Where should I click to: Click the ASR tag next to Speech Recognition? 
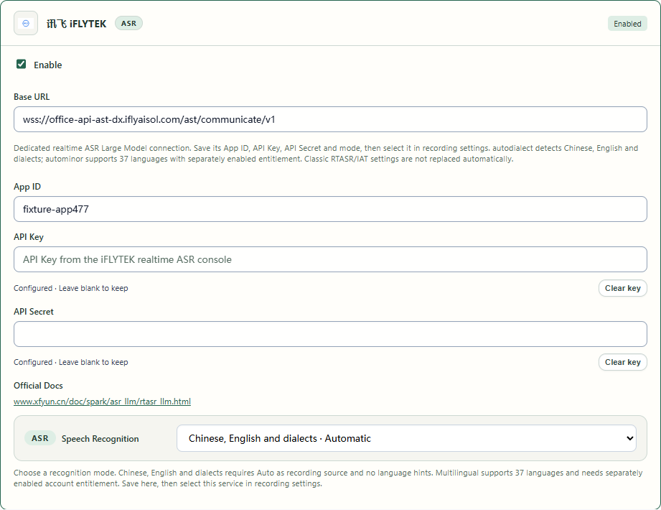[39, 438]
